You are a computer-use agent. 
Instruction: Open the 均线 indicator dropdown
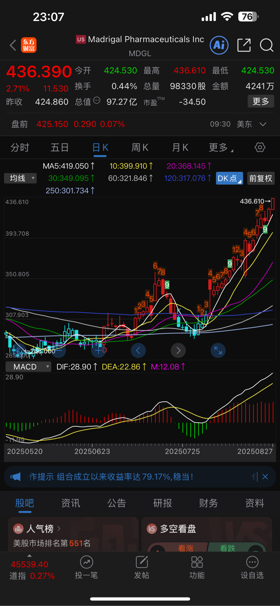tap(20, 178)
